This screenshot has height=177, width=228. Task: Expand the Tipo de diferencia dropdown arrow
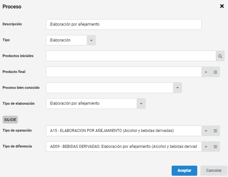point(206,147)
